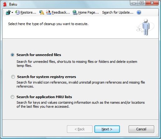This screenshot has width=161, height=139.
Task: Click the resize grip in the window corner
Action: 157,135
